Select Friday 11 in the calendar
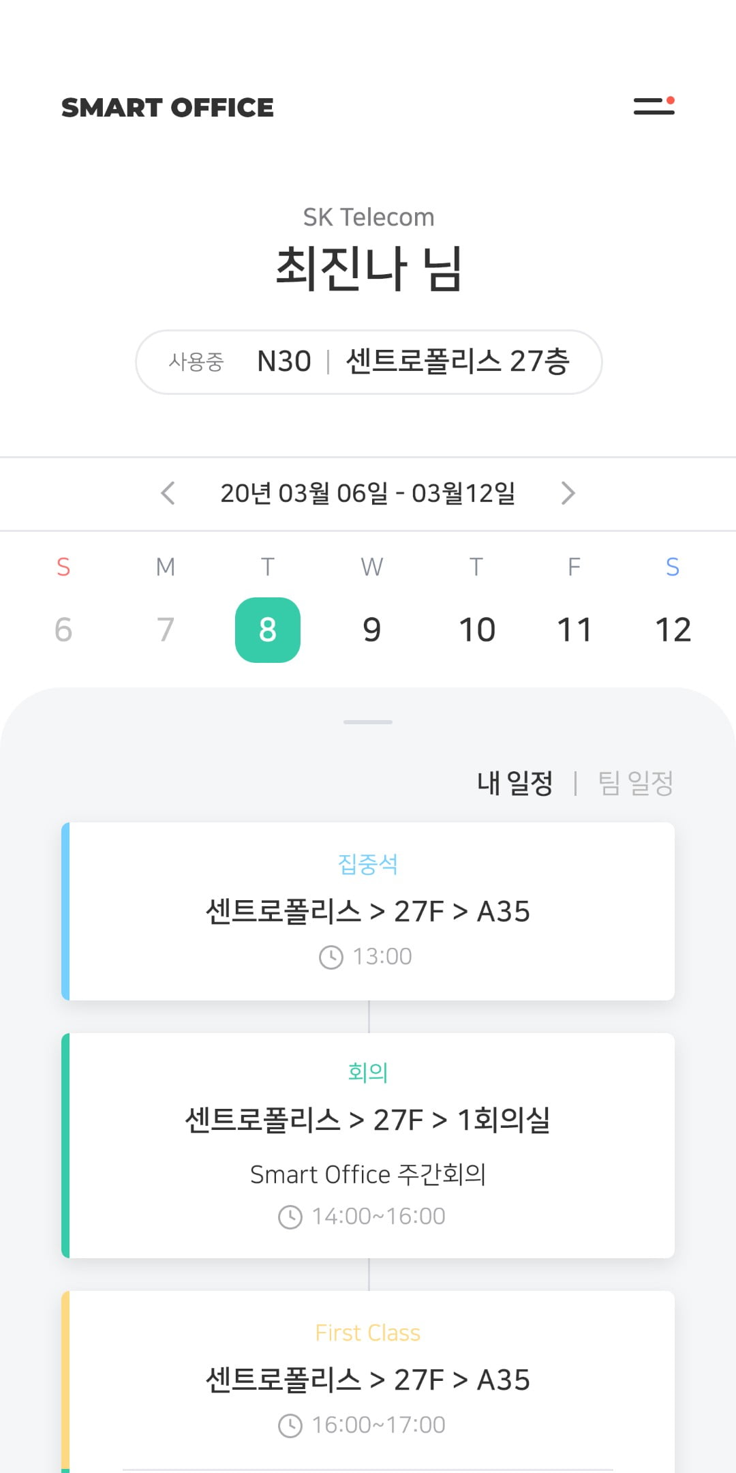This screenshot has height=1473, width=736. point(574,629)
